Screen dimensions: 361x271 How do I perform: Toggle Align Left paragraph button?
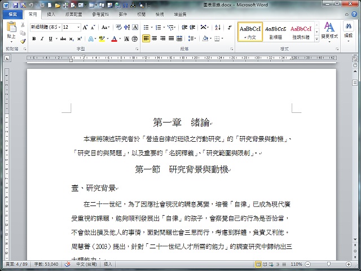tap(146, 38)
